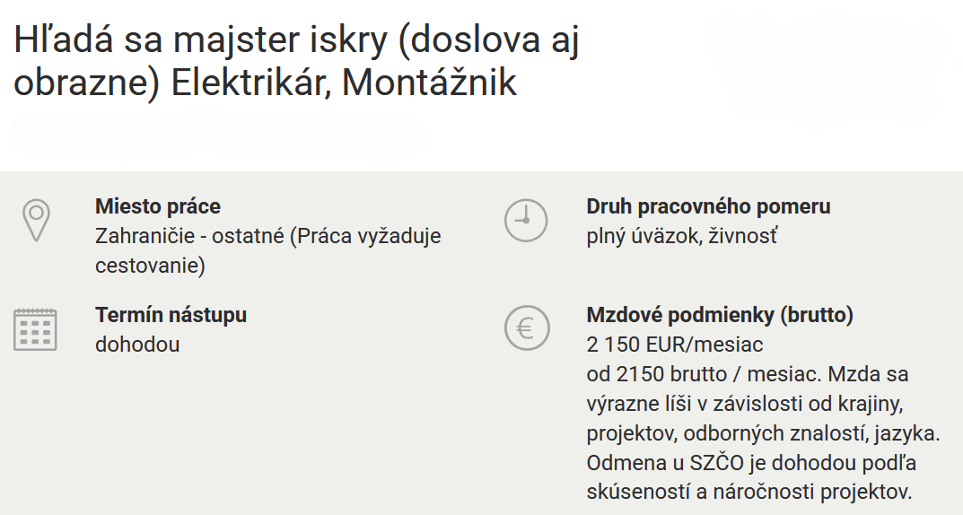Select the 'Miesto práce' label
The height and width of the screenshot is (515, 963).
[x=158, y=206]
